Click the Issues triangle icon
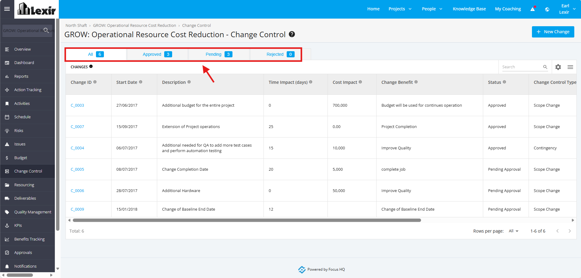This screenshot has height=278, width=581. 7,144
